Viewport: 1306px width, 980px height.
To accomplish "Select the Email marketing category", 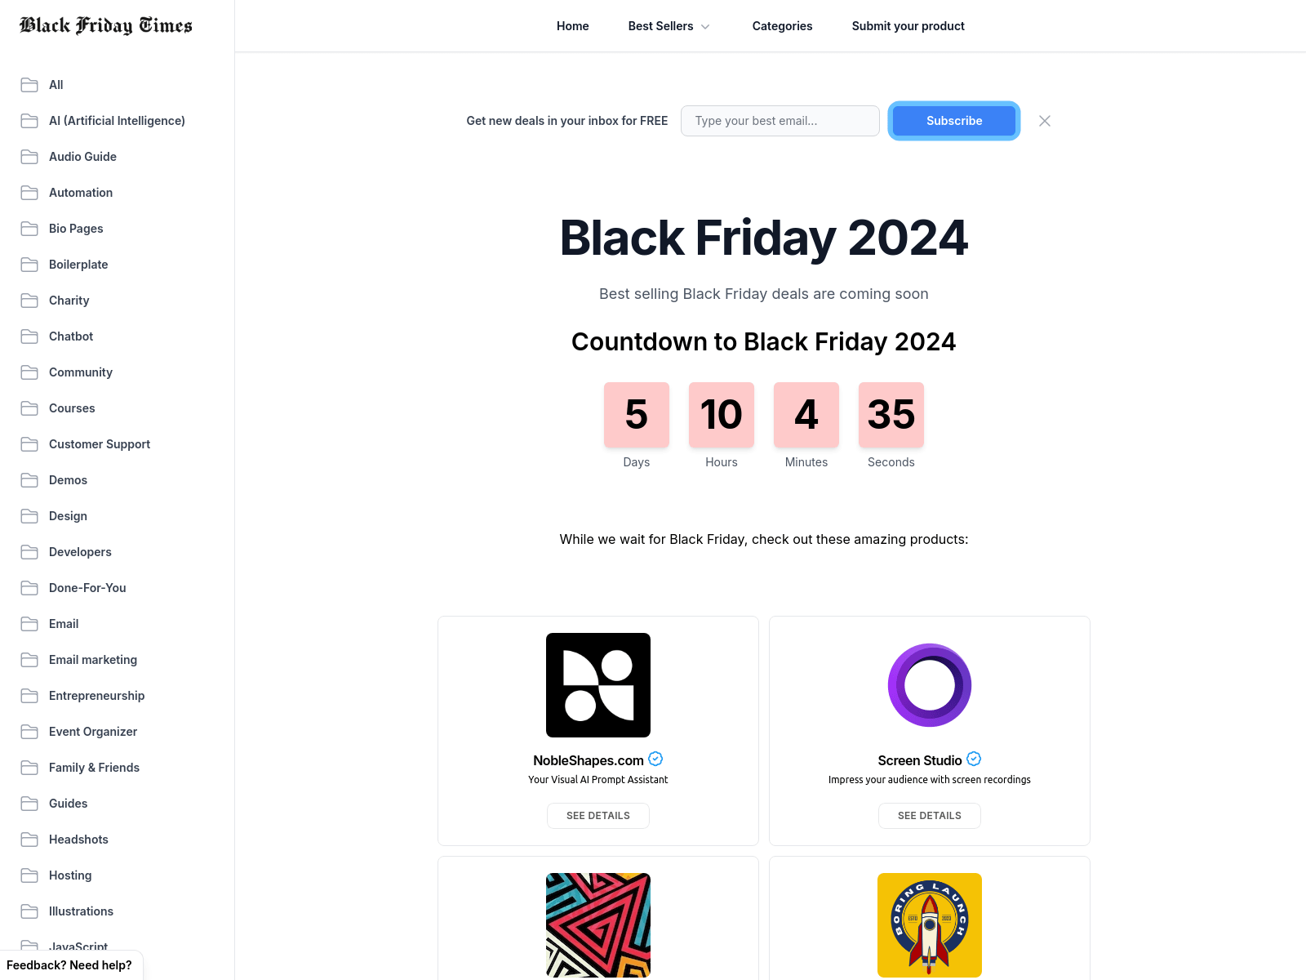I will pos(92,660).
